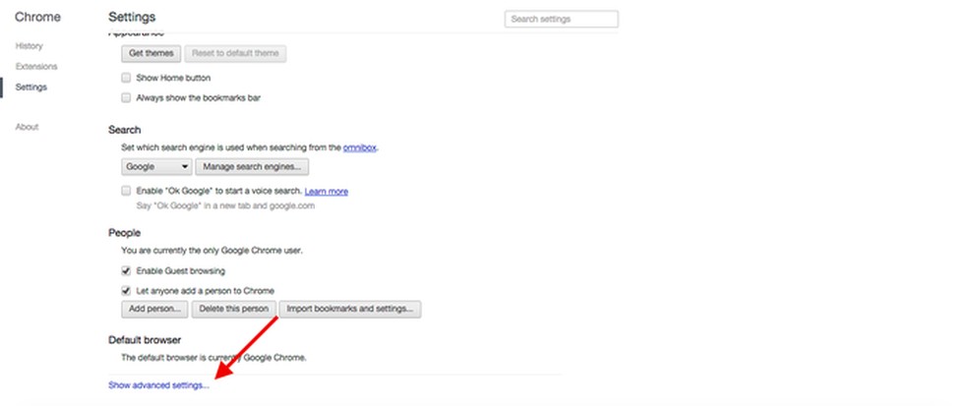Select Settings in the sidebar
Screen dimensions: 968x406
point(31,87)
